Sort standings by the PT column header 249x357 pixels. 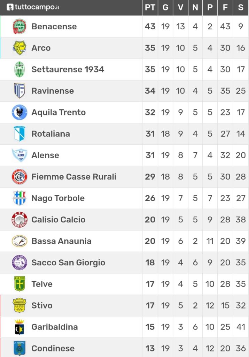150,8
